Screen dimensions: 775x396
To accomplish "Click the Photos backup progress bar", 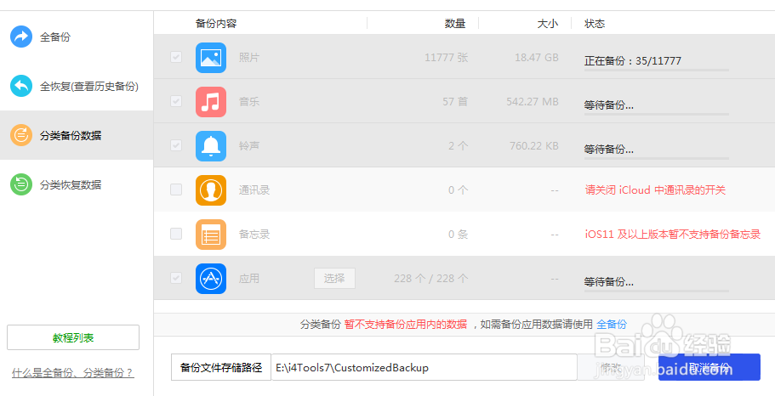I will 657,70.
